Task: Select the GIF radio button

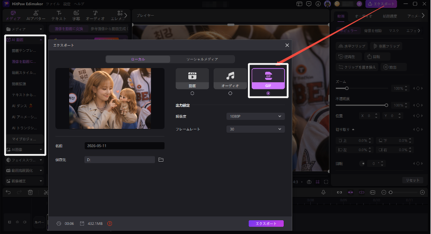Action: coord(268,93)
